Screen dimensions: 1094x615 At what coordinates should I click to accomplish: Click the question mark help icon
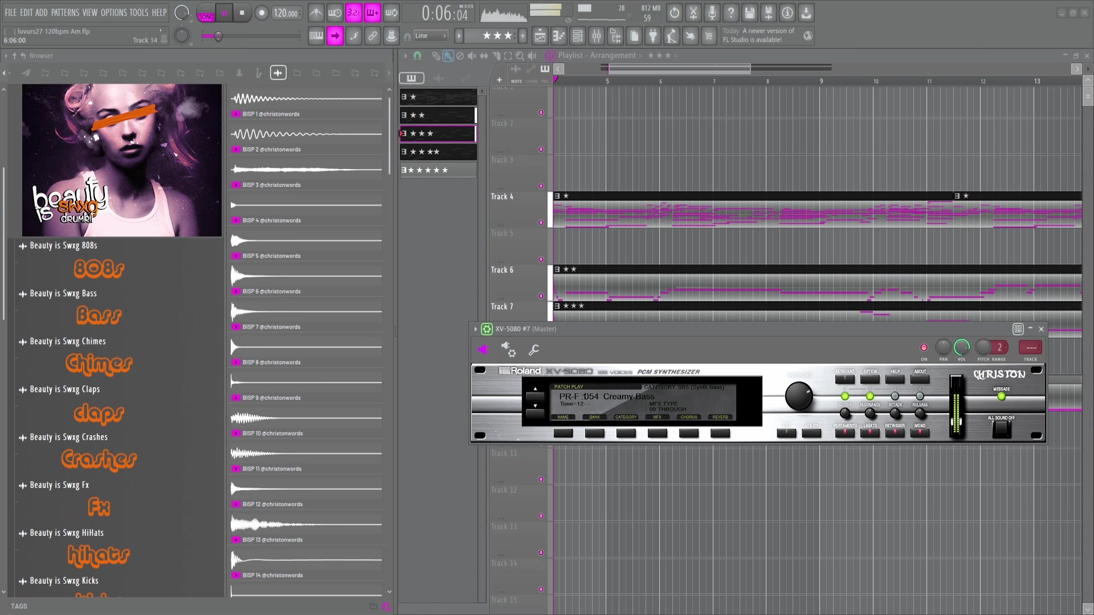[x=731, y=13]
